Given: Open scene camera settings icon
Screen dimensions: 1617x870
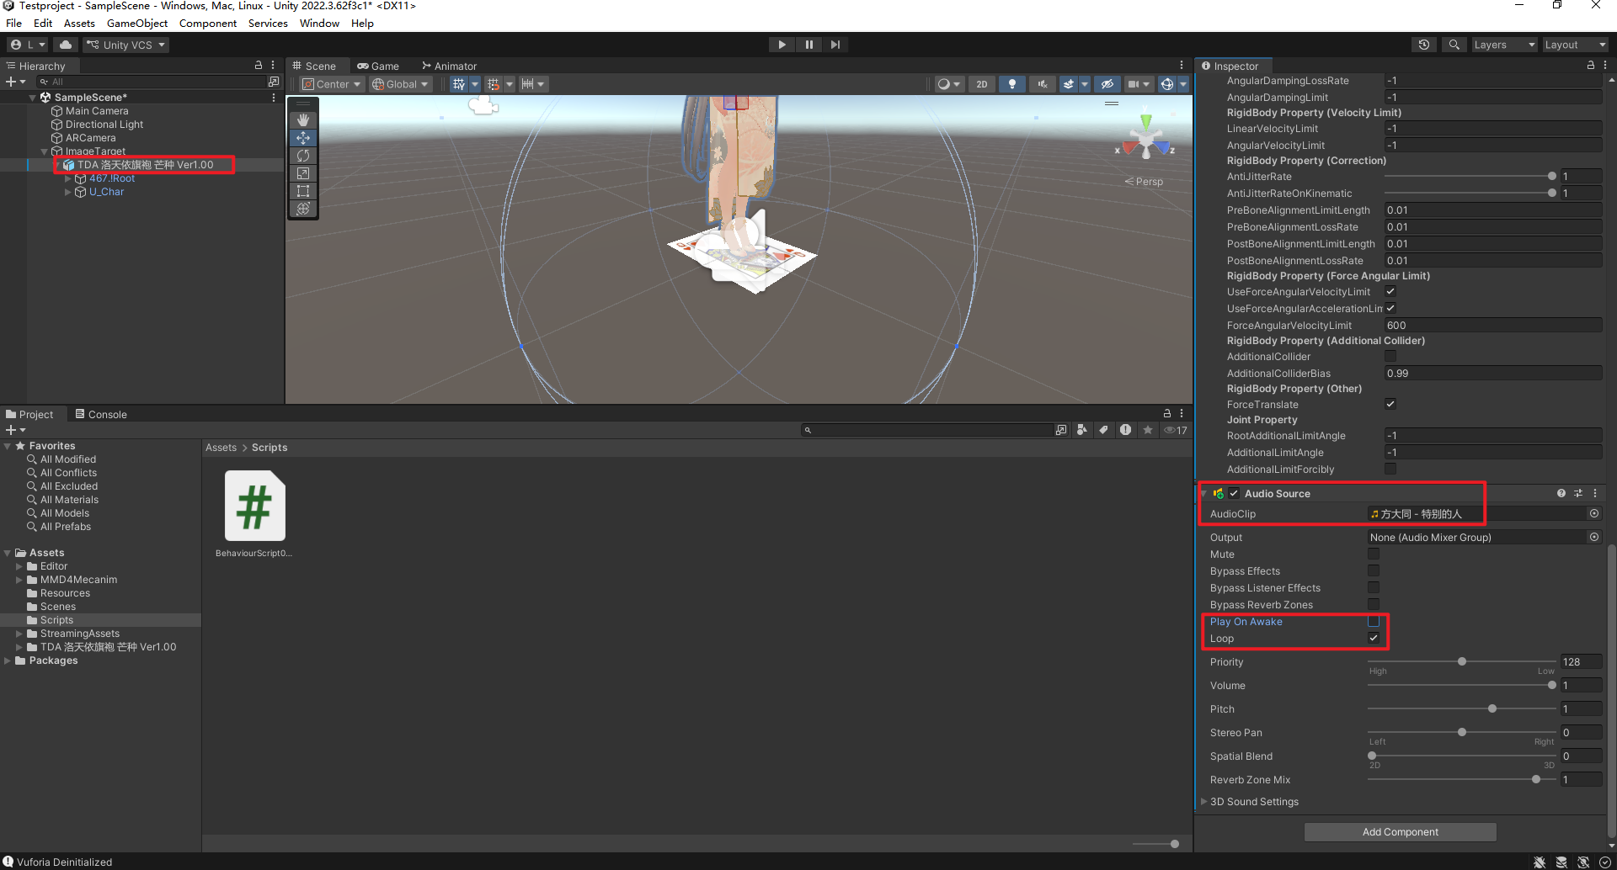Looking at the screenshot, I should [x=1134, y=84].
